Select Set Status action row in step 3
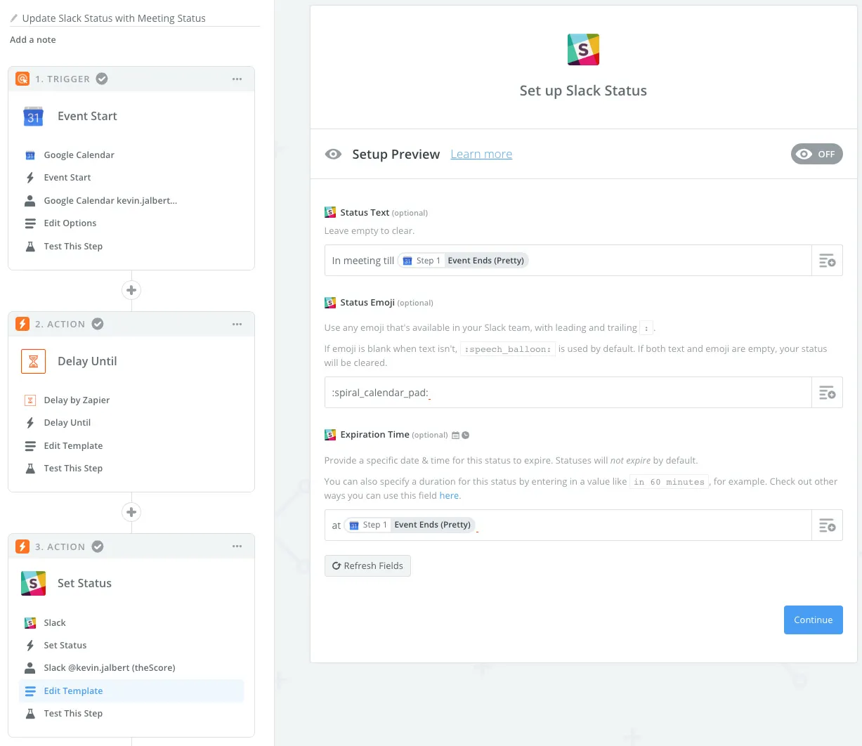Screen dimensions: 862x746 tap(131, 646)
